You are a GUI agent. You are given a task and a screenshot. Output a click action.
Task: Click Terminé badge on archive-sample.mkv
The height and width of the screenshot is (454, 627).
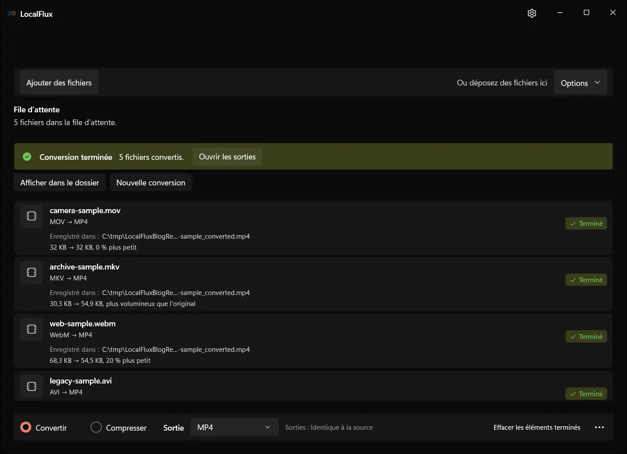586,280
